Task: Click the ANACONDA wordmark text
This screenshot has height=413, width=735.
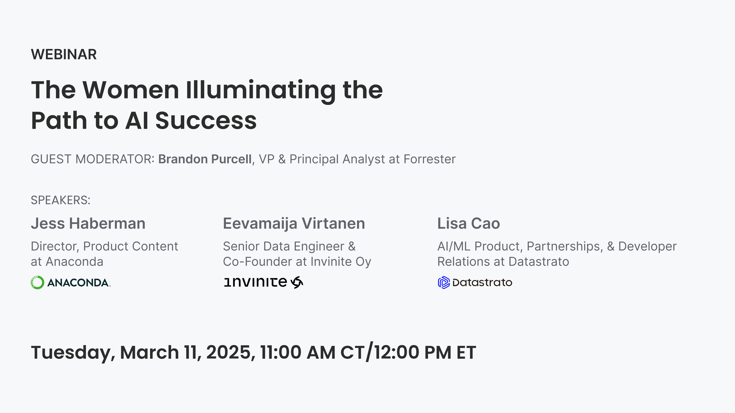Action: [79, 283]
